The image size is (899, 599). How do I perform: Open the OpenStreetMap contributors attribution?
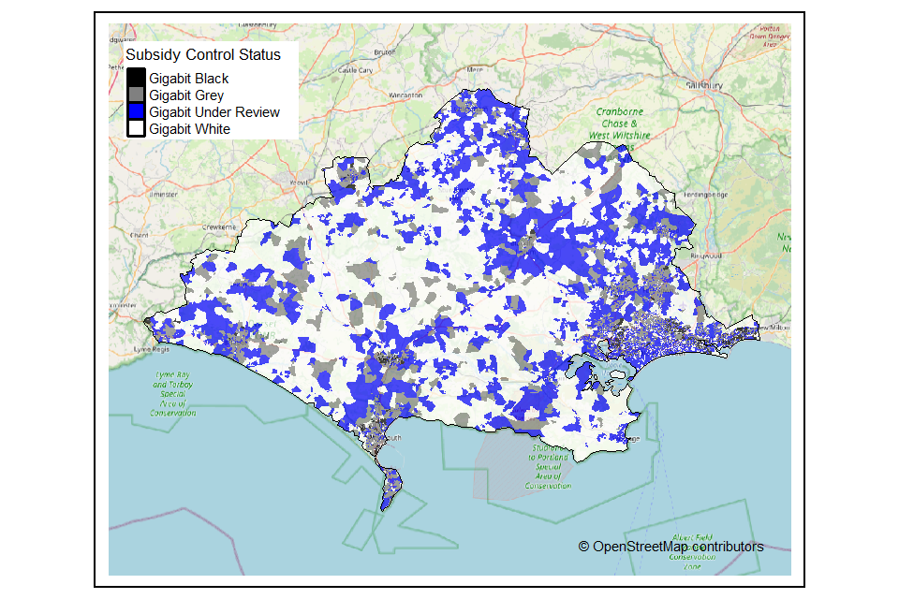click(671, 547)
